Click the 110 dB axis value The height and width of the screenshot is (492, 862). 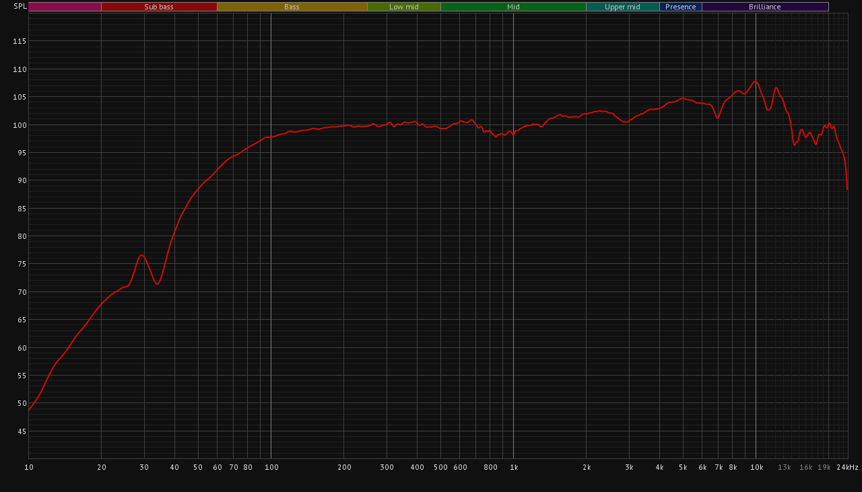click(20, 69)
